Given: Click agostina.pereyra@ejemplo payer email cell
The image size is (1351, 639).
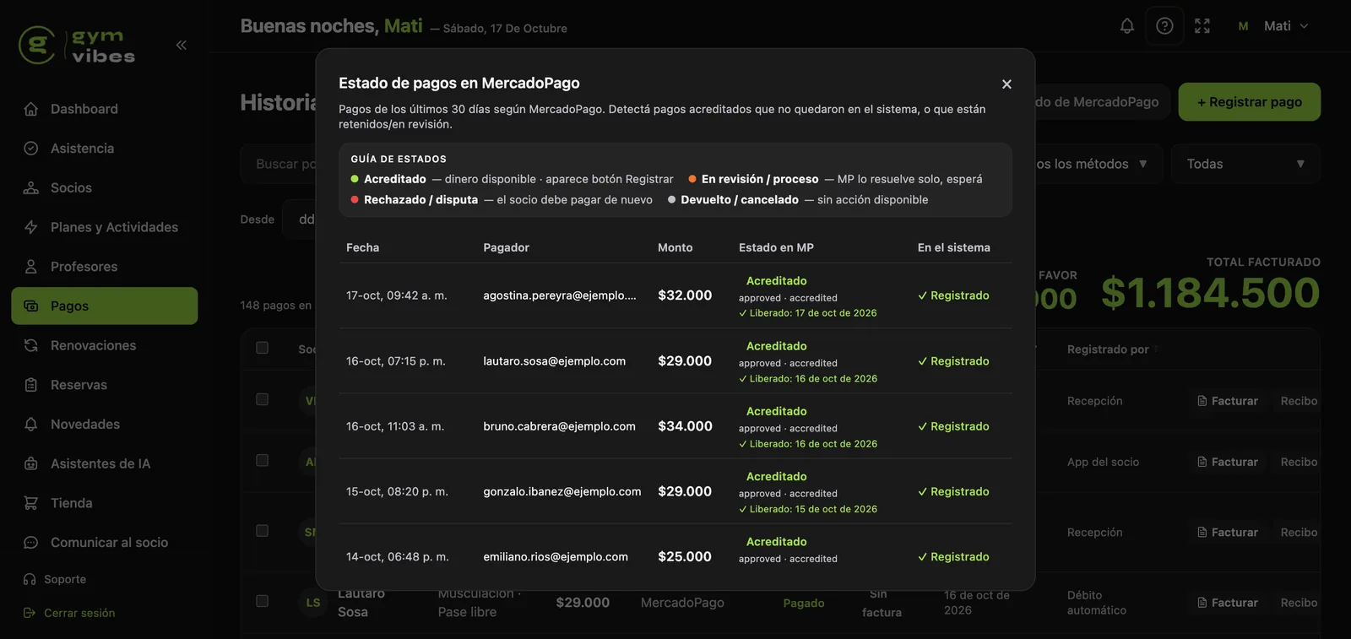Looking at the screenshot, I should pyautogui.click(x=560, y=295).
